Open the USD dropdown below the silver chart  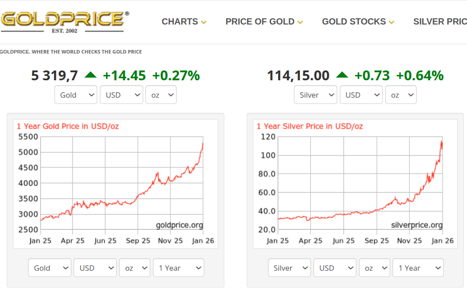335,268
